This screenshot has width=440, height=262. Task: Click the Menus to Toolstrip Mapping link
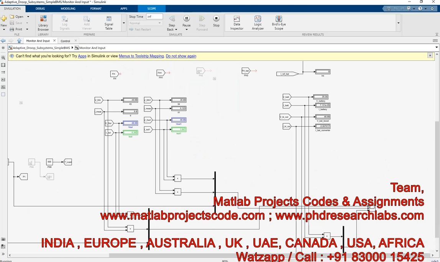(x=141, y=56)
